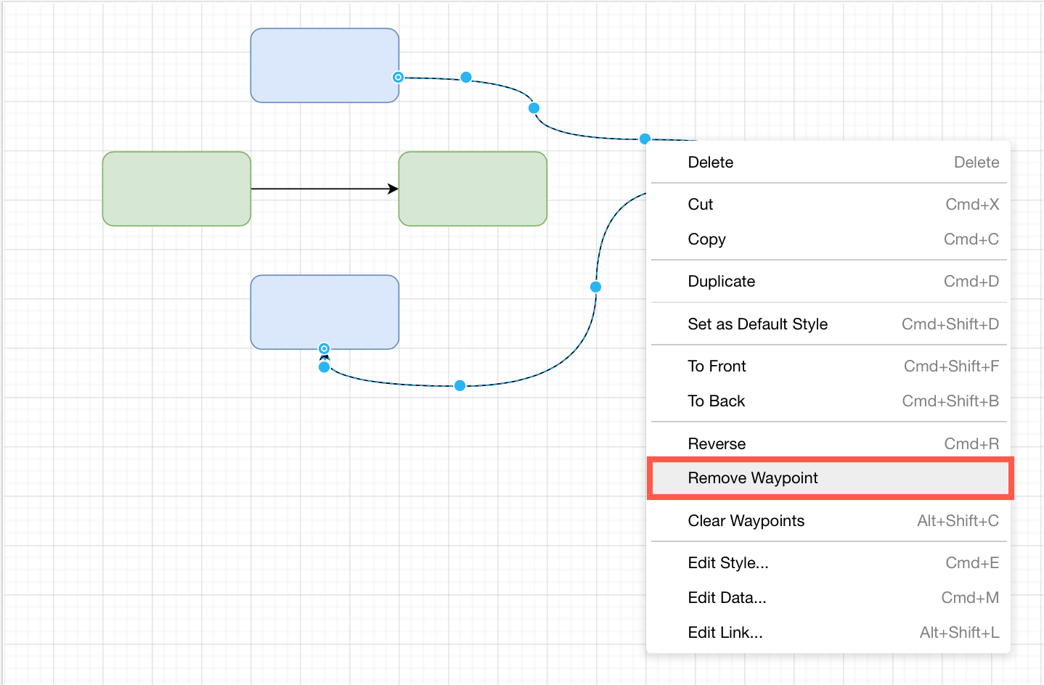Select the lower blue rounded rectangle
Viewport: 1044px width, 685px height.
(x=325, y=312)
